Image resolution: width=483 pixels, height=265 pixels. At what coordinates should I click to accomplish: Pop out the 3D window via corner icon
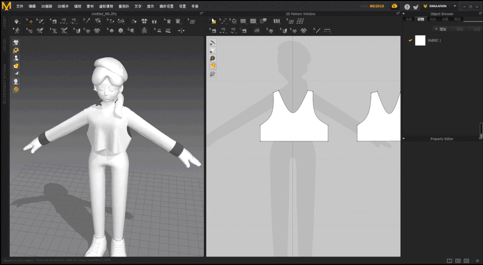tap(201, 13)
